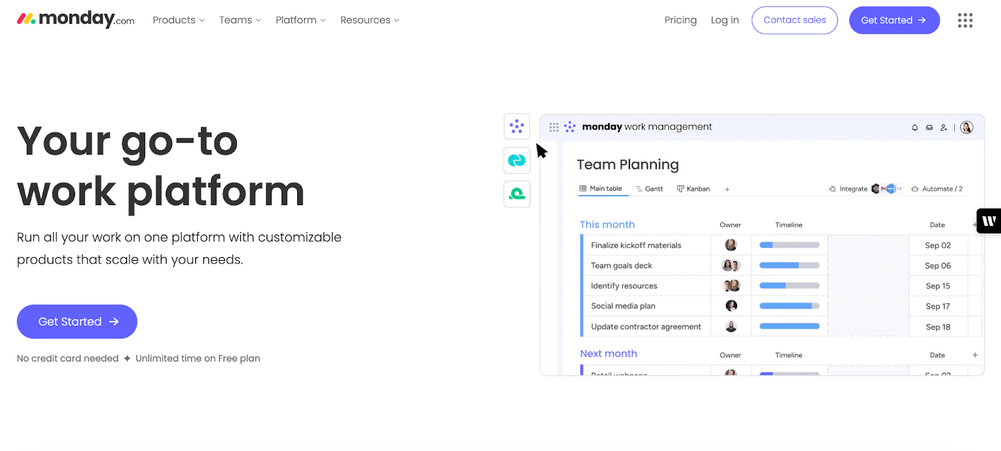1001x451 pixels.
Task: Click the Identify resources timeline bar
Action: click(x=790, y=286)
